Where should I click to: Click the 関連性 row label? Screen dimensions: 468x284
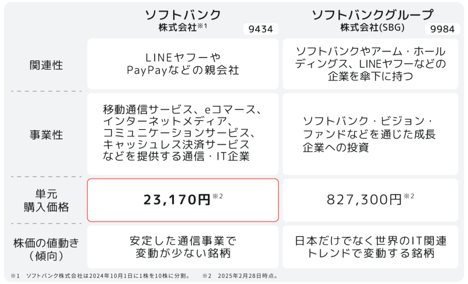(46, 65)
